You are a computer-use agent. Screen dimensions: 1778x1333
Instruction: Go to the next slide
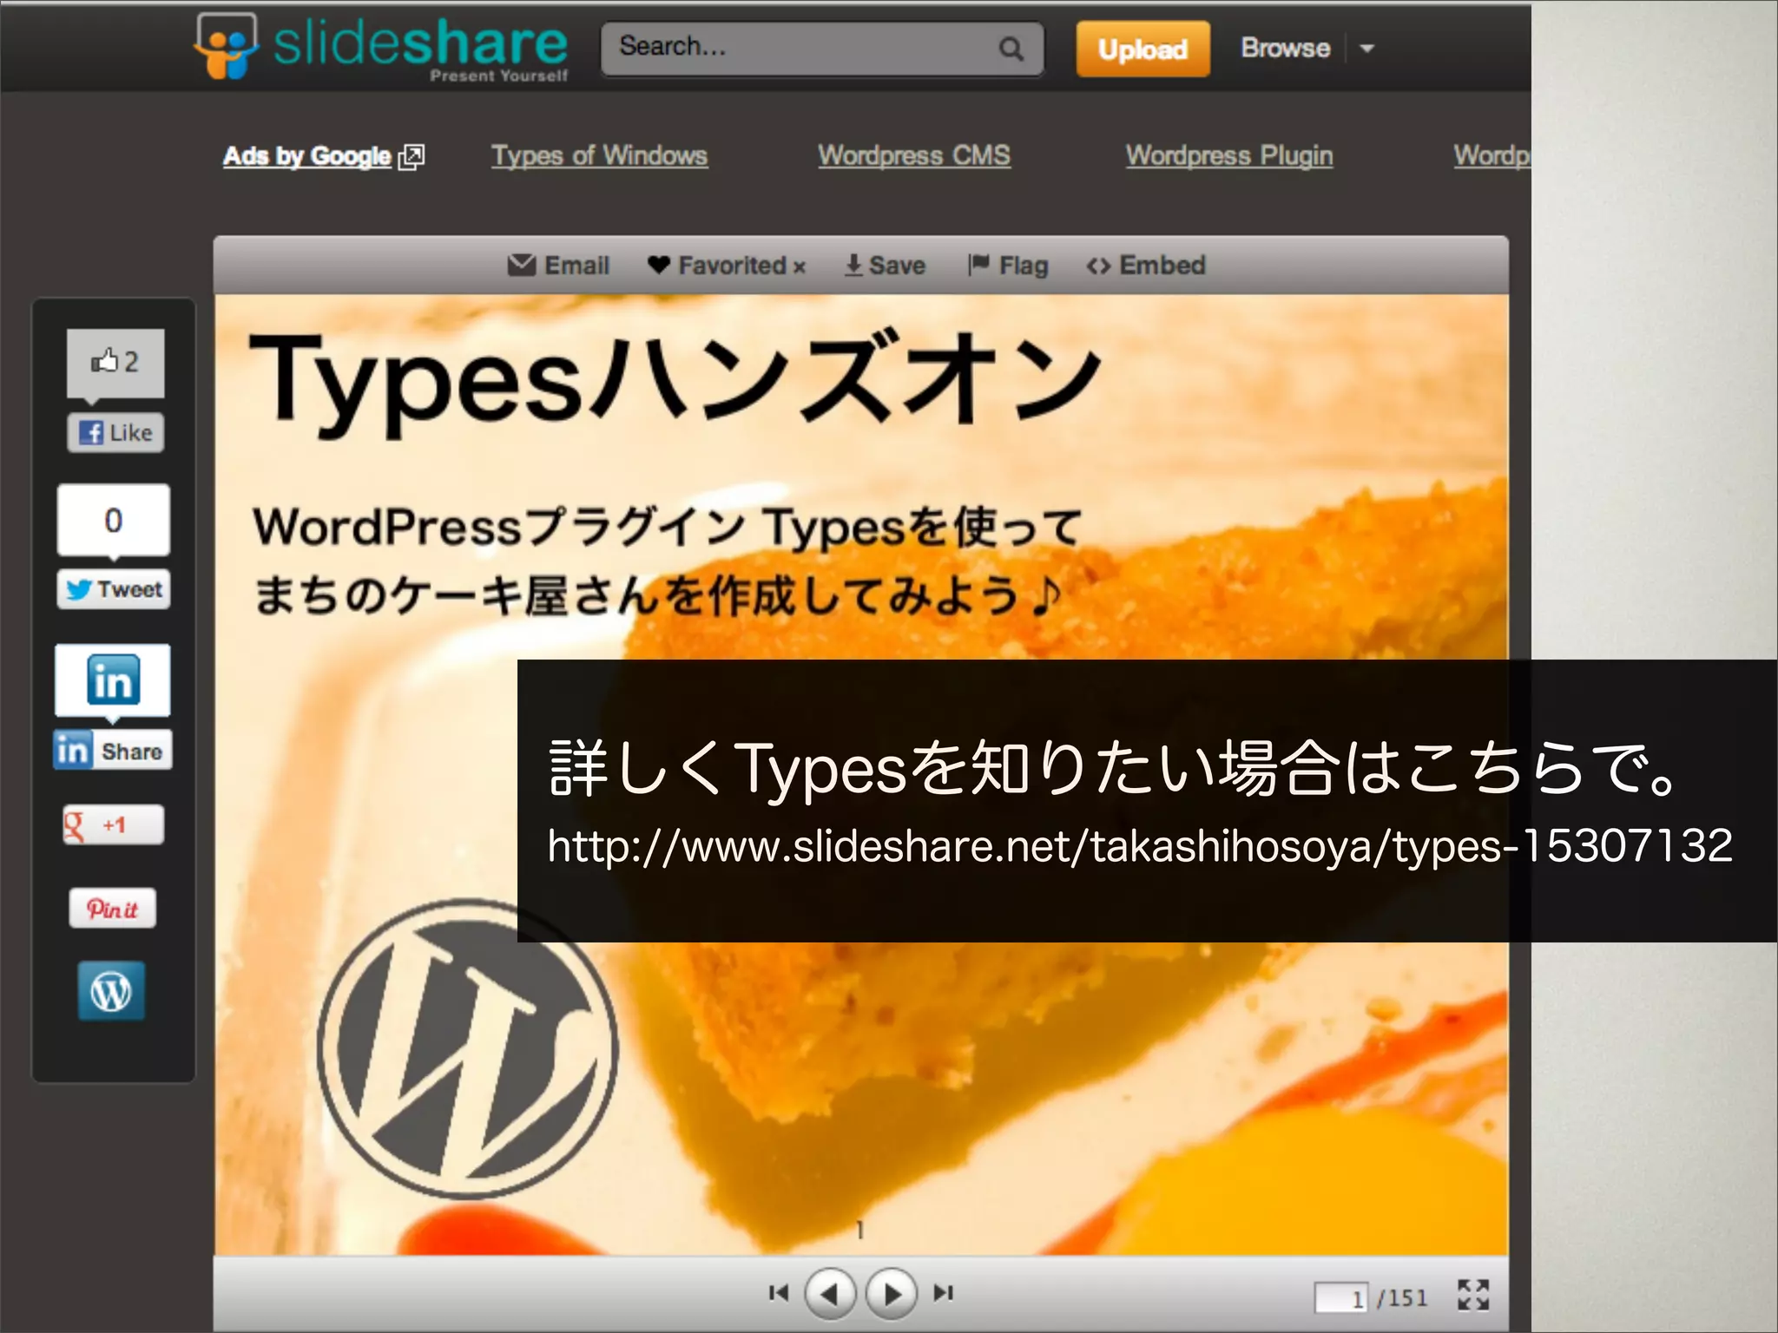pyautogui.click(x=892, y=1294)
